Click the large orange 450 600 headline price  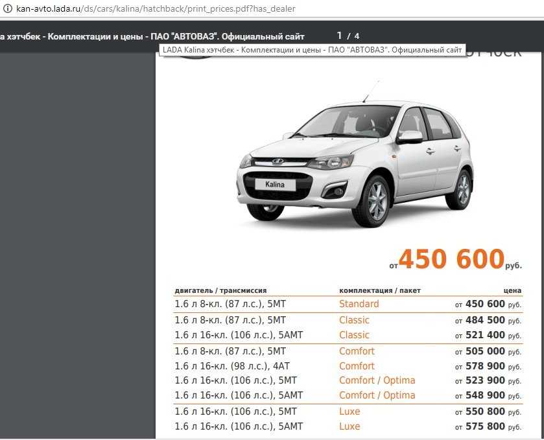coord(451,259)
